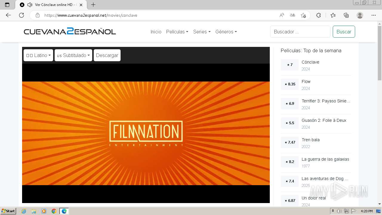Viewport: 382px width, 215px height.
Task: Open system tray volume icon
Action: [339, 211]
